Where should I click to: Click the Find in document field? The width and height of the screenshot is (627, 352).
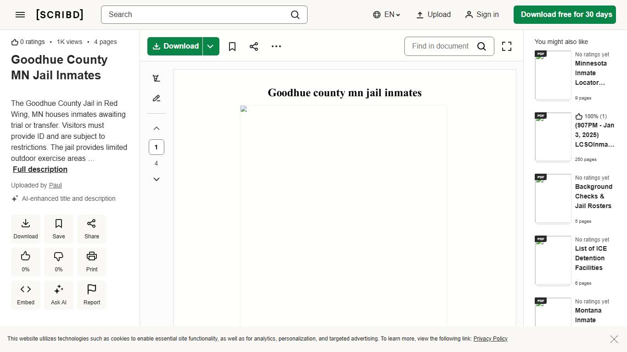point(441,46)
